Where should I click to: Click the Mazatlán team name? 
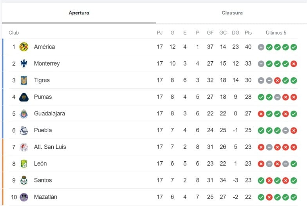click(45, 197)
